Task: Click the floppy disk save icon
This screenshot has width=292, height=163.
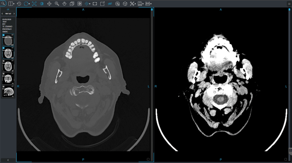Action: coord(140,3)
